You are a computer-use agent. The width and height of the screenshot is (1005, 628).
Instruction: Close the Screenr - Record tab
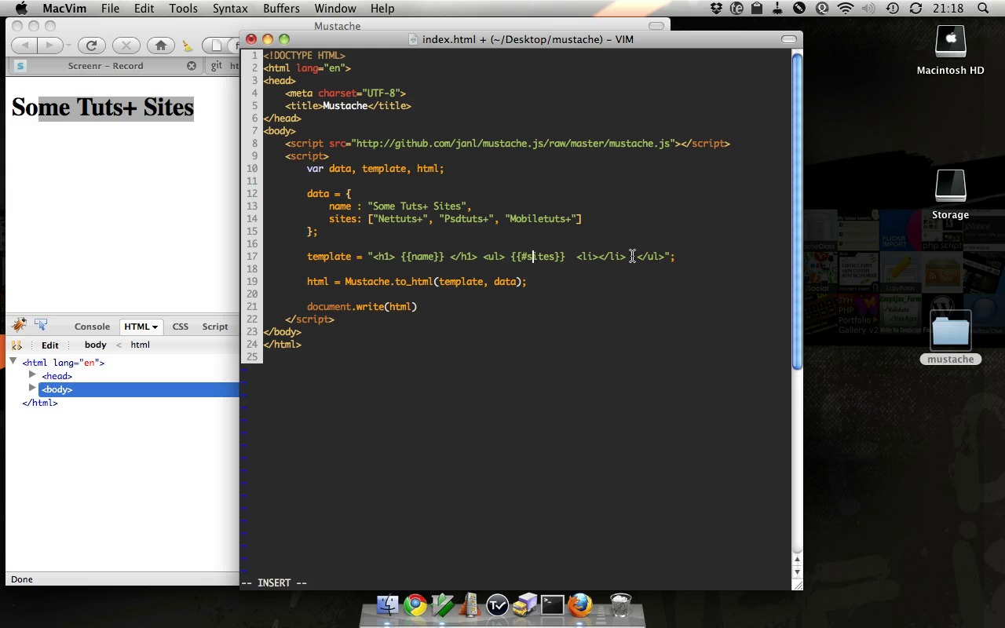tap(191, 66)
